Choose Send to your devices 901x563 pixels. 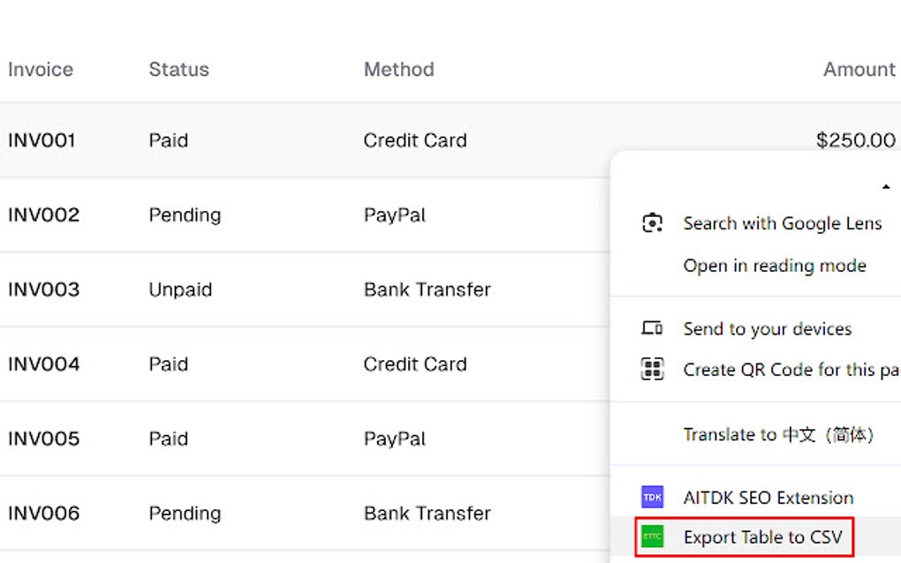click(767, 328)
